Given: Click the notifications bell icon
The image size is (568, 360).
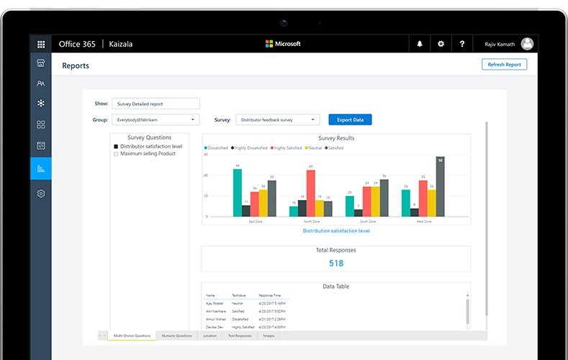Looking at the screenshot, I should coord(420,44).
